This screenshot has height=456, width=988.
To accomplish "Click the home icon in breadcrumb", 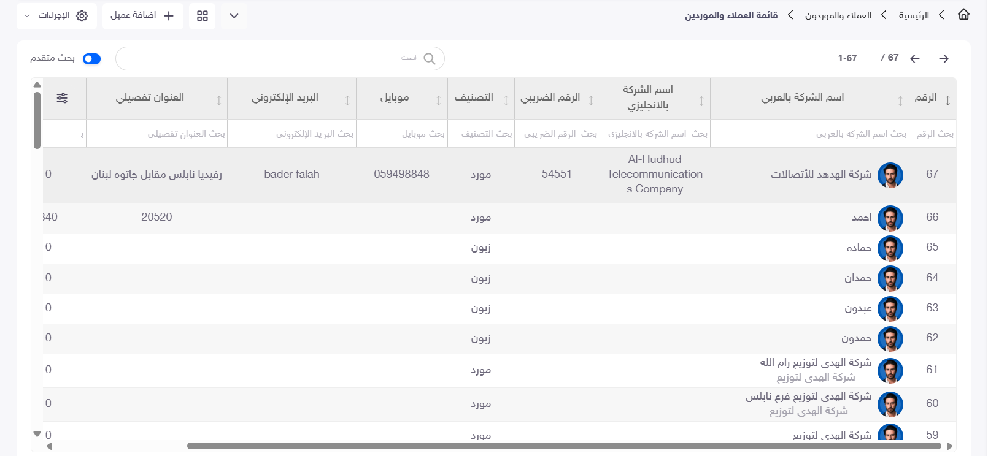I will point(963,15).
